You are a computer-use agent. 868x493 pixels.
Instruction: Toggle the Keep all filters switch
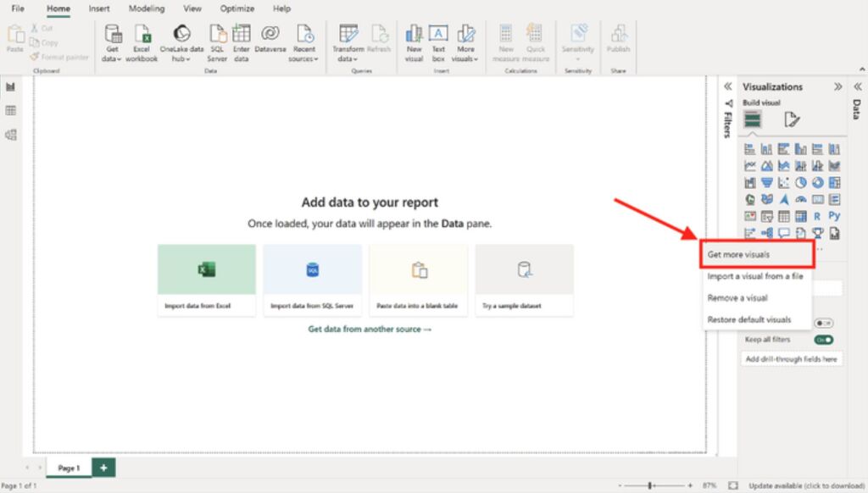pyautogui.click(x=823, y=340)
